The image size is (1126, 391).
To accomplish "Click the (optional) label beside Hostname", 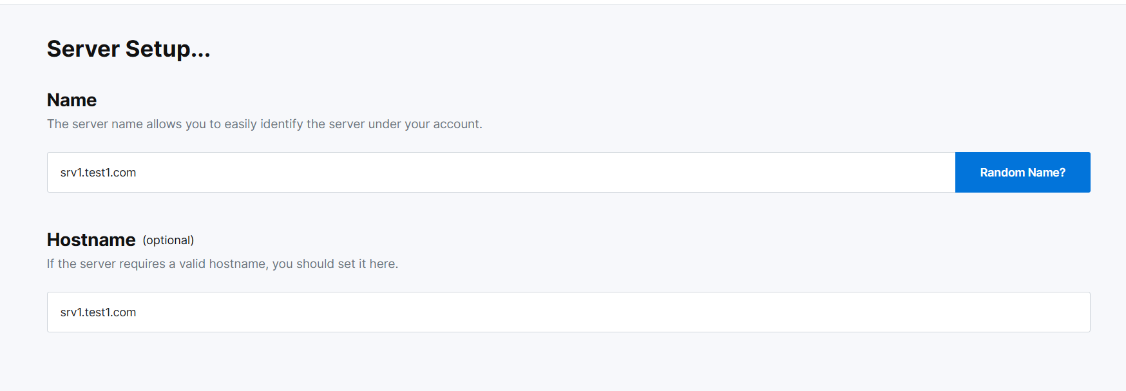I will (x=168, y=240).
